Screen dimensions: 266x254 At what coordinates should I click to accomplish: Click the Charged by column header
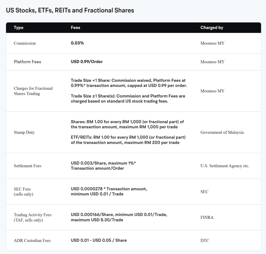coord(212,28)
